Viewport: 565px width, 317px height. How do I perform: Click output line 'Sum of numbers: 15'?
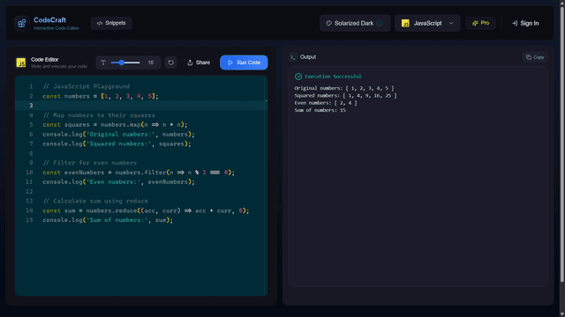[x=320, y=110]
